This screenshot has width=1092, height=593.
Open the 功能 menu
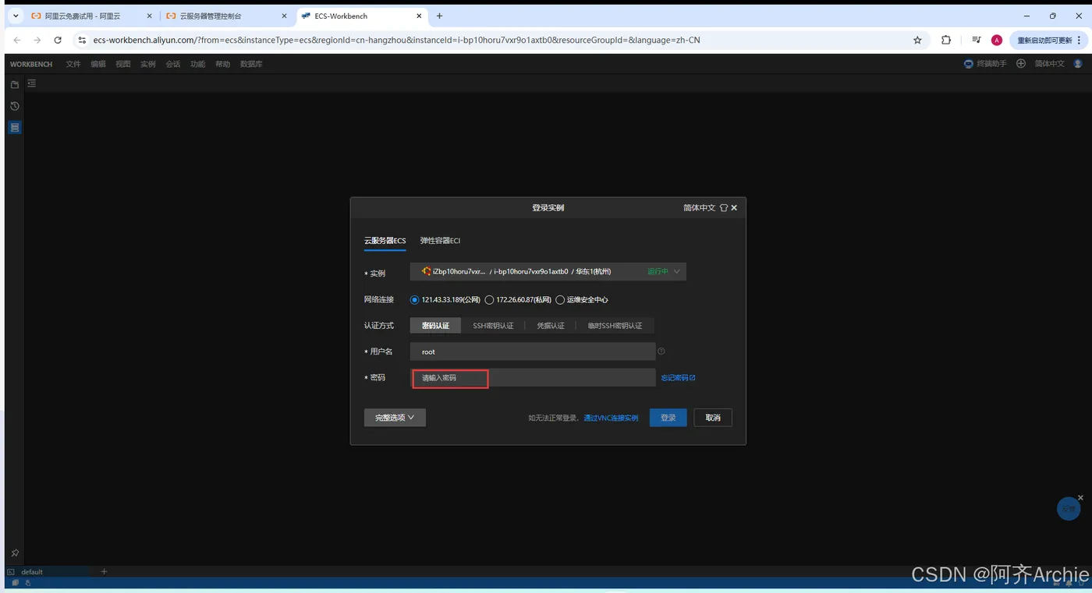tap(198, 64)
